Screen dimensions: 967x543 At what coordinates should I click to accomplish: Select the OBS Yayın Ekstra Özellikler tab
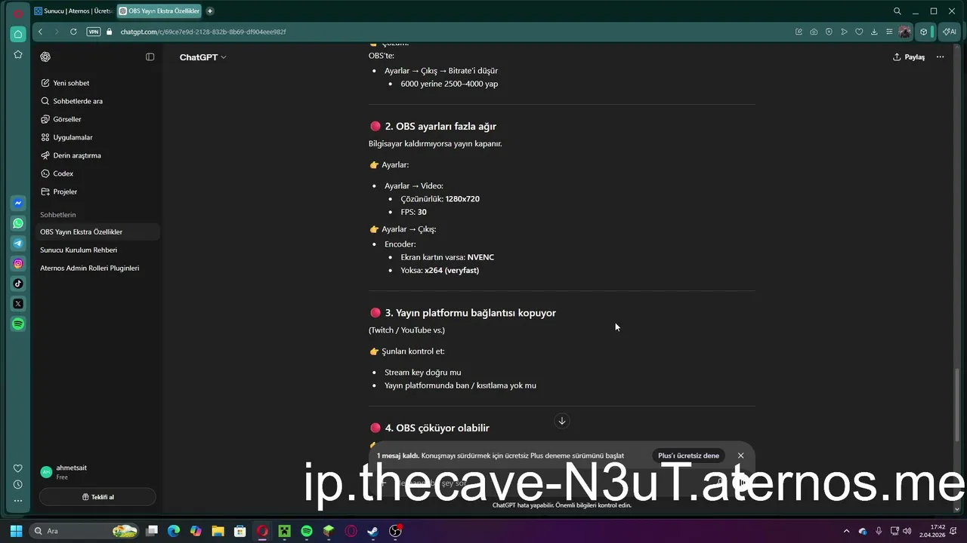pos(159,11)
